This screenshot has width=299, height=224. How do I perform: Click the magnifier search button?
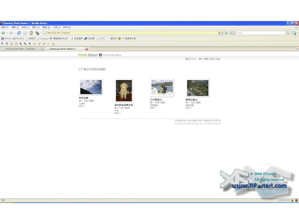287,33
